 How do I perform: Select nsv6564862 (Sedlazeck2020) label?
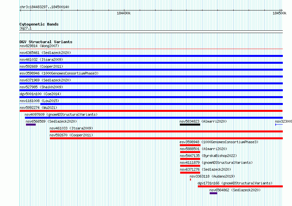click(235, 190)
